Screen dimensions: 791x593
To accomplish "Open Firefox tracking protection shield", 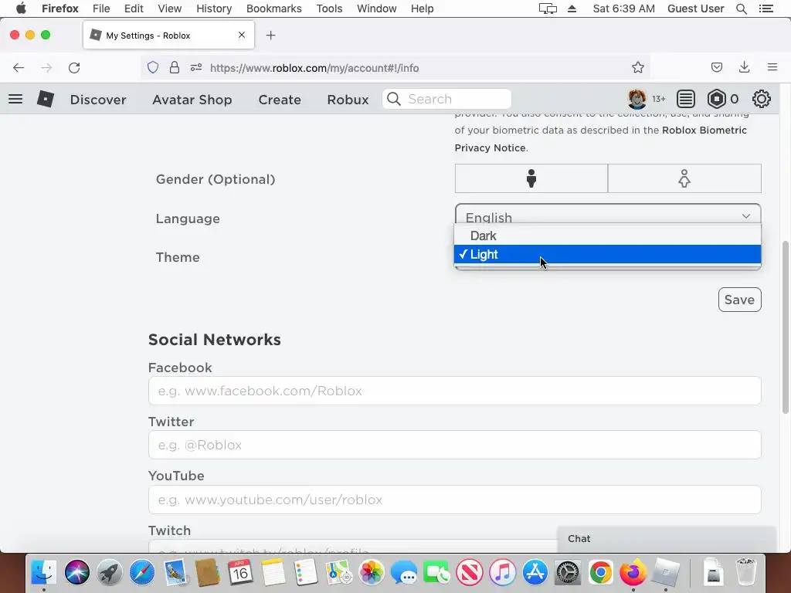I will click(x=153, y=68).
